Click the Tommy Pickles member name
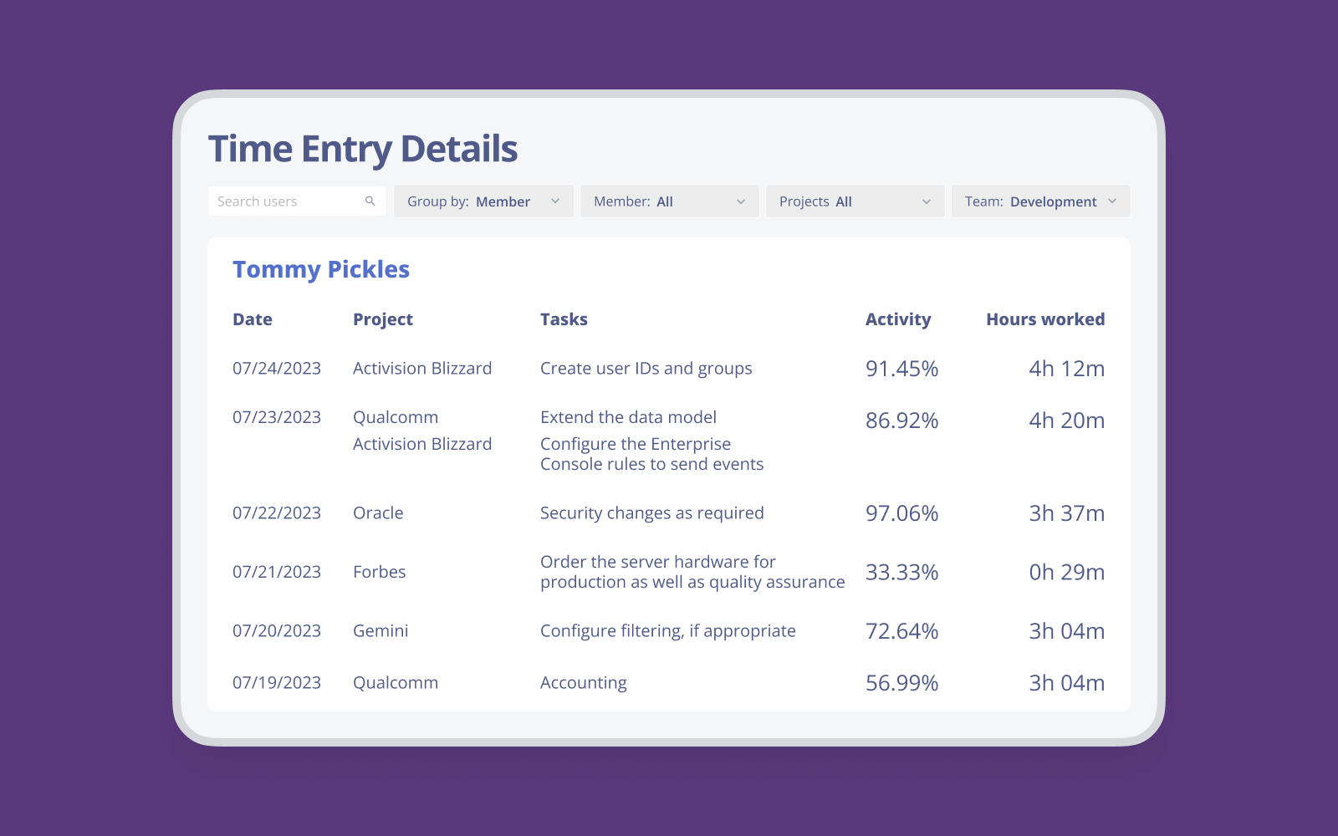The image size is (1338, 836). (321, 269)
